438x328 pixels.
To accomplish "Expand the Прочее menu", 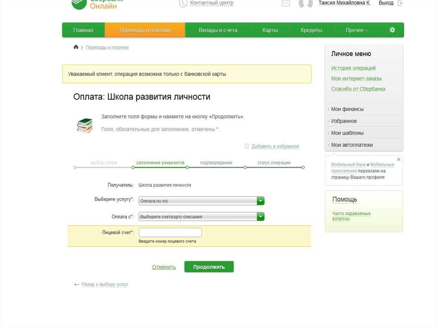I will coord(357,30).
